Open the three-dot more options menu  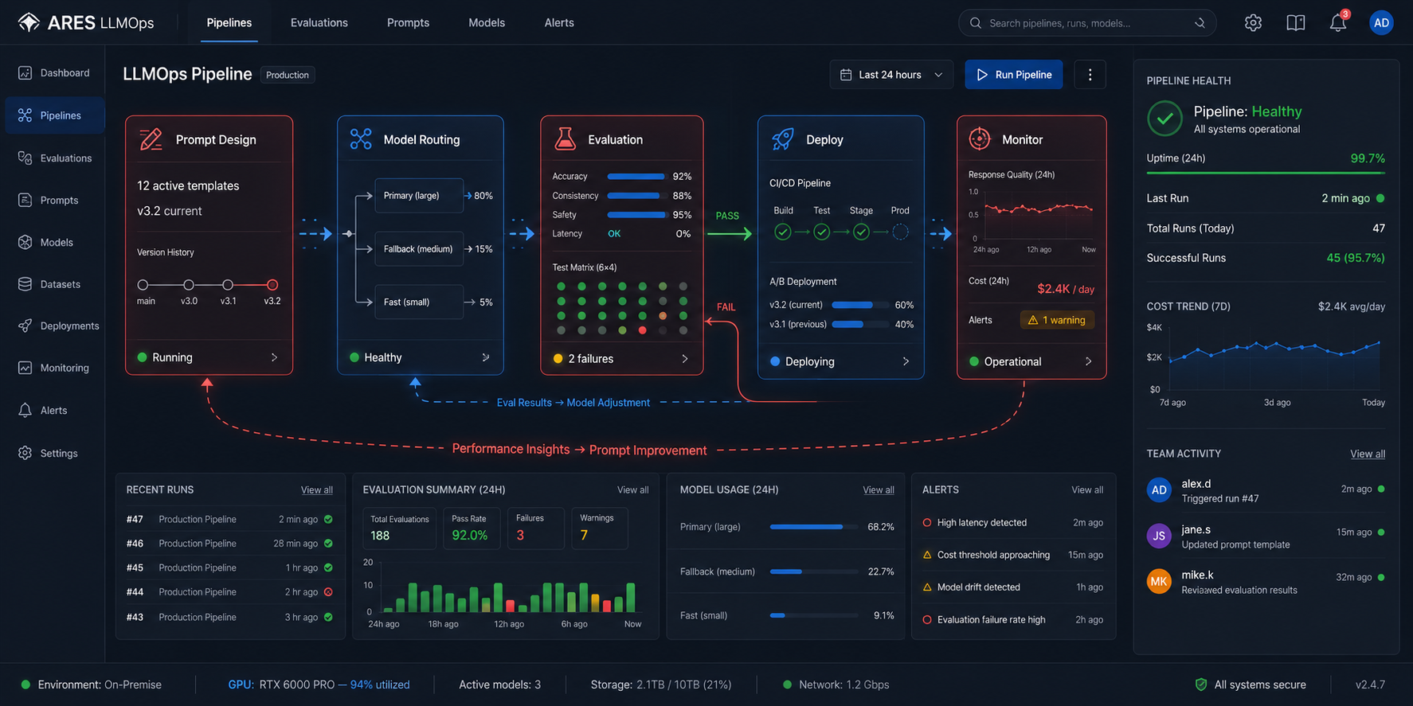[x=1090, y=75]
